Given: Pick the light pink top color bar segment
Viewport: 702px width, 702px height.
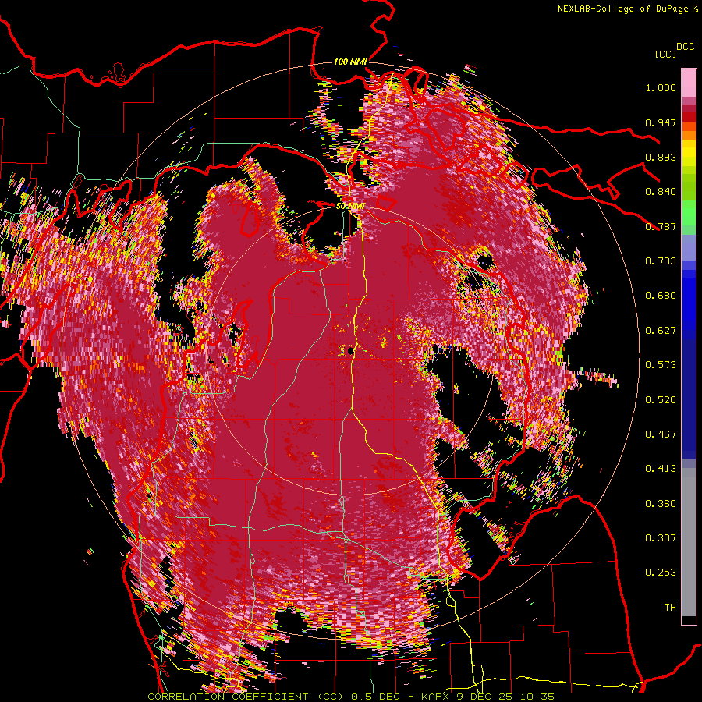Looking at the screenshot, I should 689,83.
